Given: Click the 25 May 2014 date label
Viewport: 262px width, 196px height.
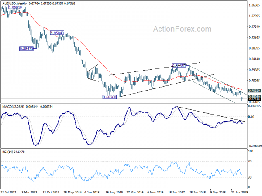Looking at the screenshot, I should 72,192.
